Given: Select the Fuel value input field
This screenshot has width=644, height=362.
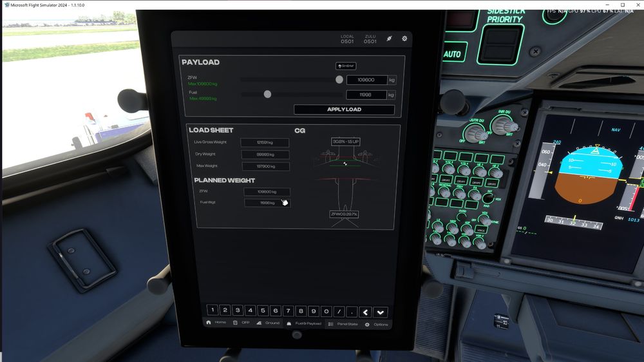Looking at the screenshot, I should tap(366, 95).
